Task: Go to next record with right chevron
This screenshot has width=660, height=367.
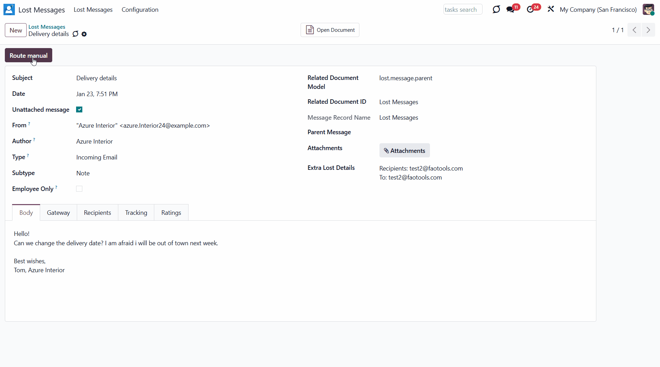Action: point(648,30)
